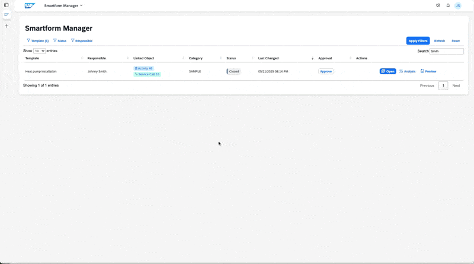The image size is (474, 264).
Task: Expand the Template filter
Action: pos(38,41)
